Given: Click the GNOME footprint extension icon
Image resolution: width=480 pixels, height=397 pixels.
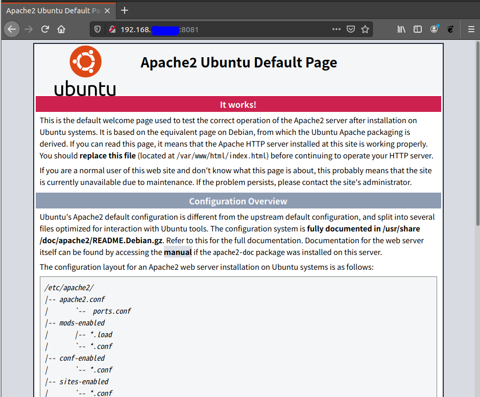Looking at the screenshot, I should (x=450, y=30).
